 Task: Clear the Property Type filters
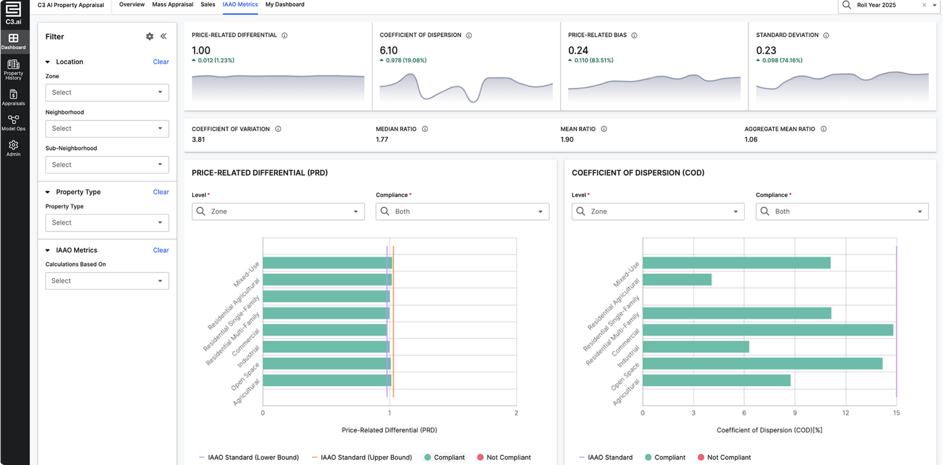pyautogui.click(x=161, y=192)
